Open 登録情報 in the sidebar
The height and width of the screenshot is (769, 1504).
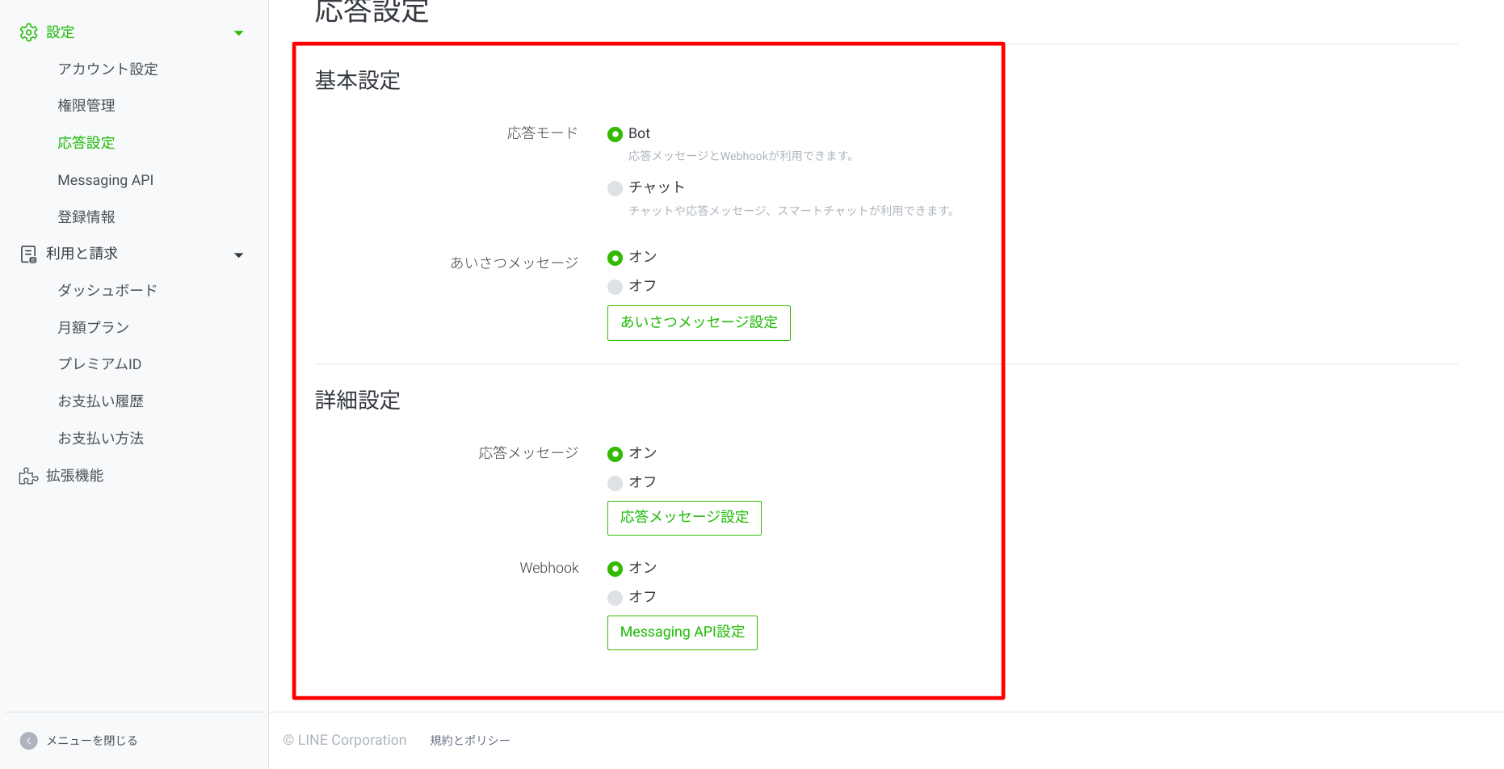pyautogui.click(x=86, y=216)
